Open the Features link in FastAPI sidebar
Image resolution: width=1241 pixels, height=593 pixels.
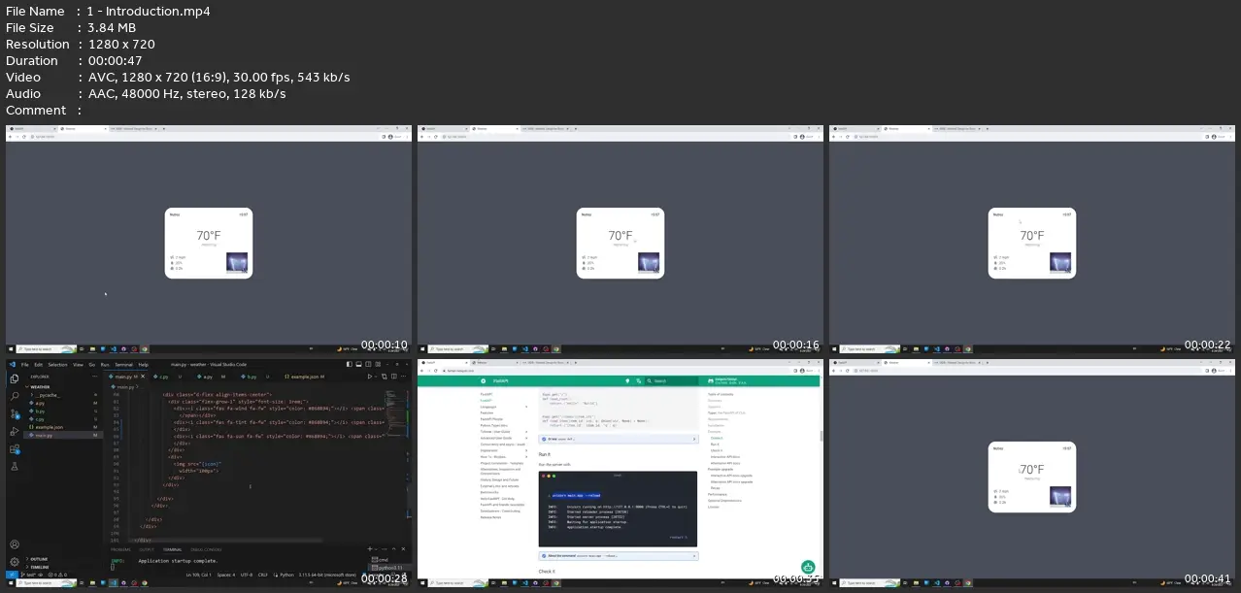(x=486, y=412)
